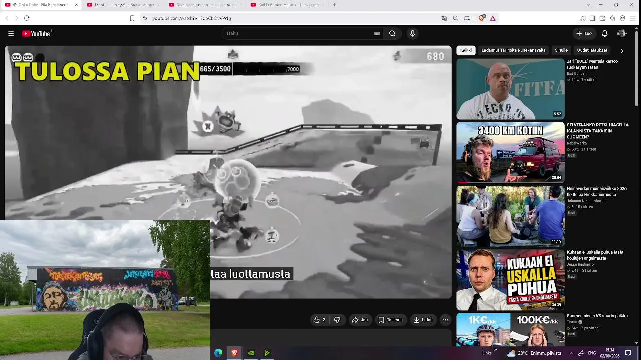
Task: Download the video with Lataa button
Action: (x=422, y=320)
